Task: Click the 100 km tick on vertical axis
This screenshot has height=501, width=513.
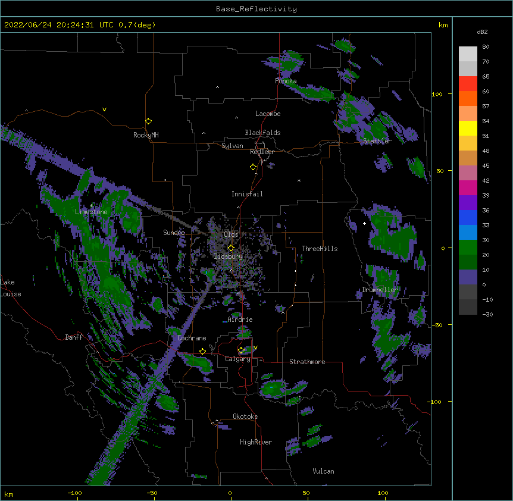Action: [437, 94]
